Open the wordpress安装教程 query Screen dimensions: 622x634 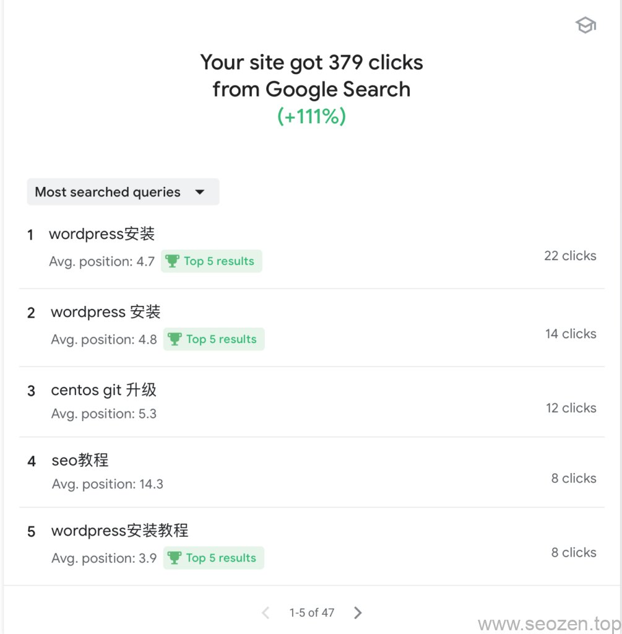(x=119, y=531)
